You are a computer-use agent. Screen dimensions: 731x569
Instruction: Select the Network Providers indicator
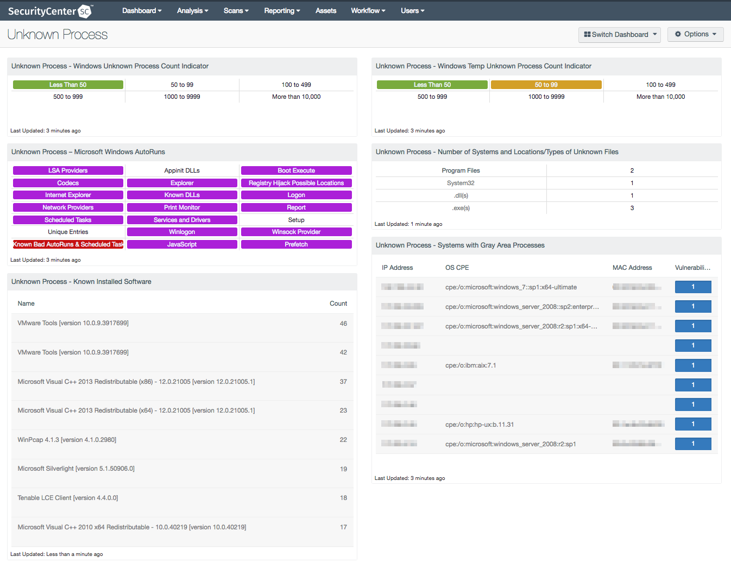click(68, 207)
